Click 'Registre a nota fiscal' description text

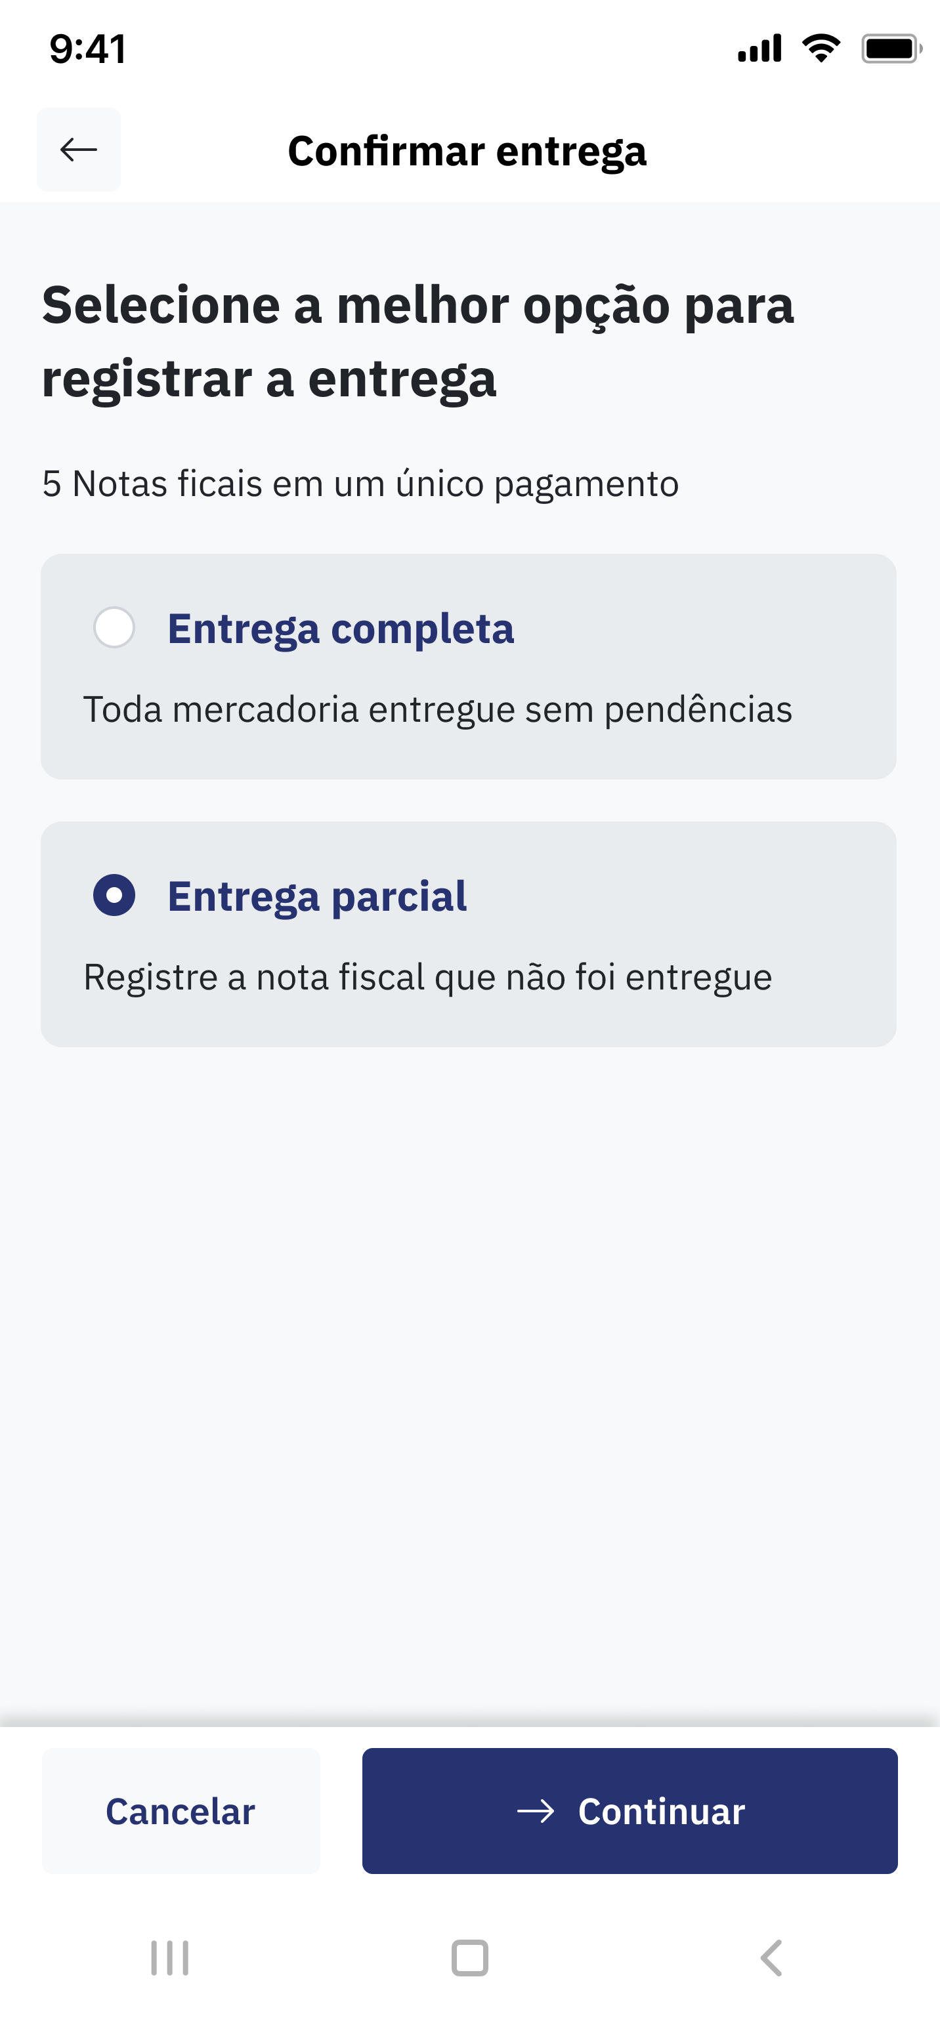tap(427, 978)
